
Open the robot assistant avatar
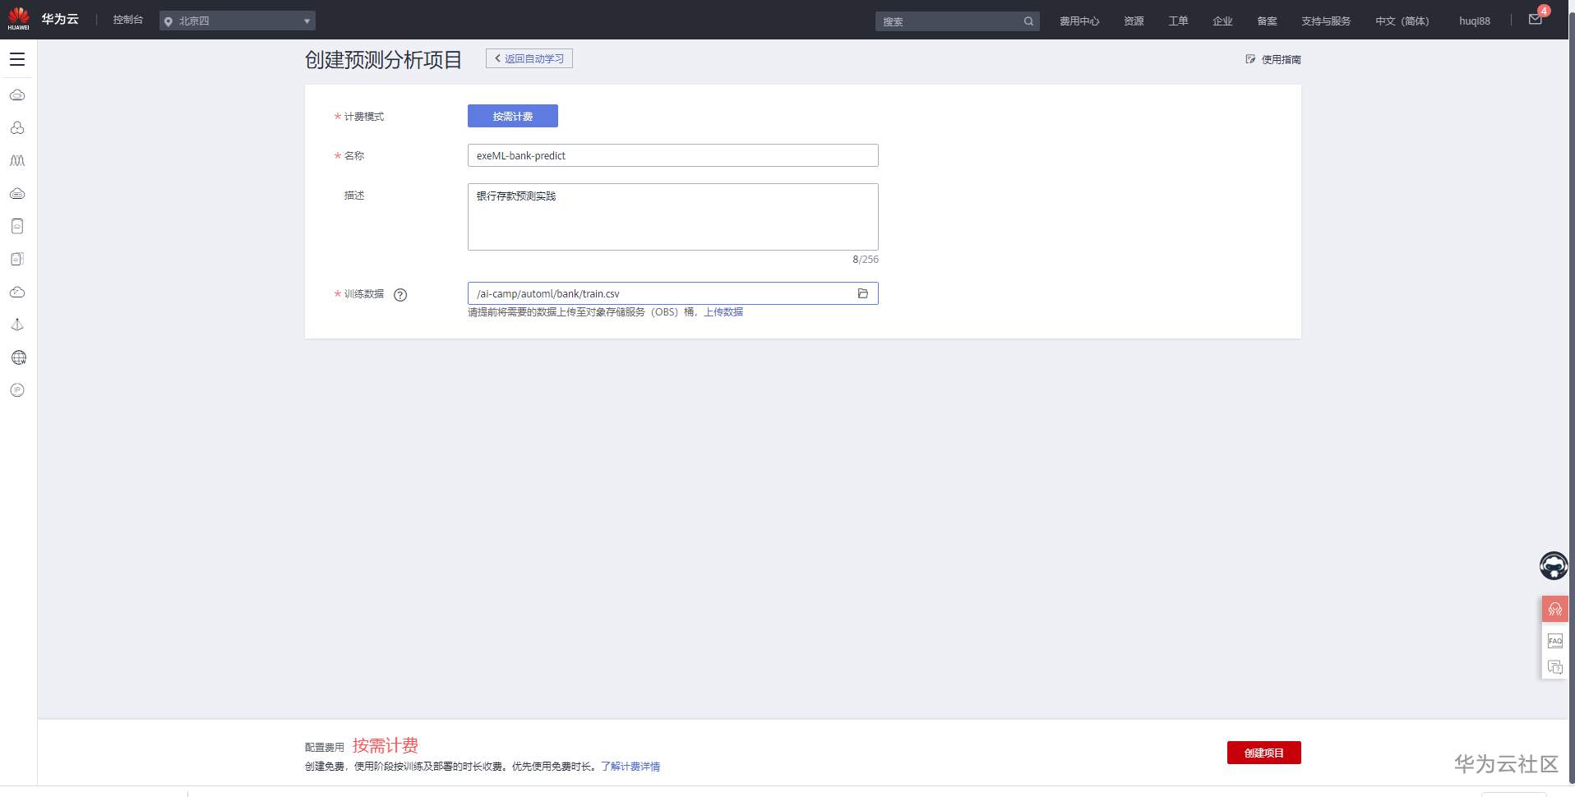coord(1554,565)
